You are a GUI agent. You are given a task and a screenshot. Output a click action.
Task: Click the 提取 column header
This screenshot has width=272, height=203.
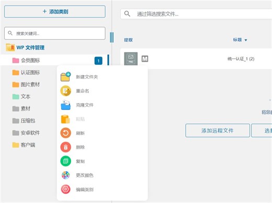128,40
